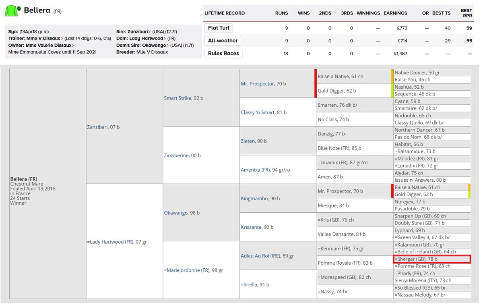Select Habitat, 66 b cell

click(432, 144)
